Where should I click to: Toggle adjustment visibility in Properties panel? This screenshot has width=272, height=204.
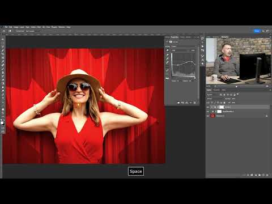pyautogui.click(x=190, y=103)
